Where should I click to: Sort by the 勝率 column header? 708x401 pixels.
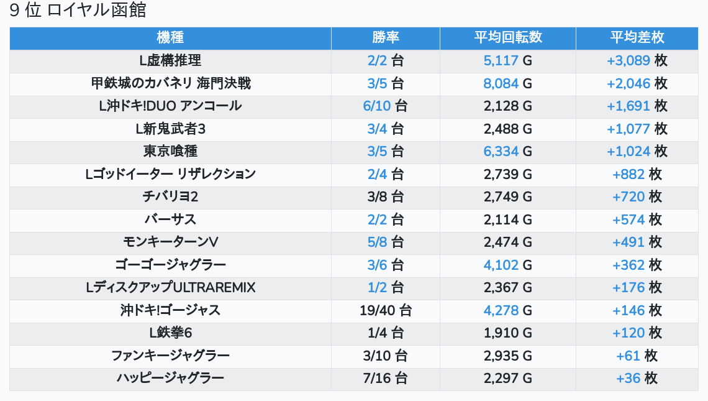coord(386,37)
